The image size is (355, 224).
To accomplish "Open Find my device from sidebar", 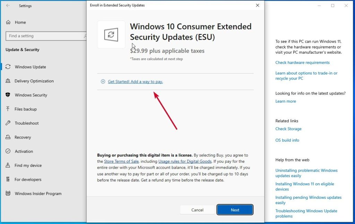I will [x=8, y=165].
